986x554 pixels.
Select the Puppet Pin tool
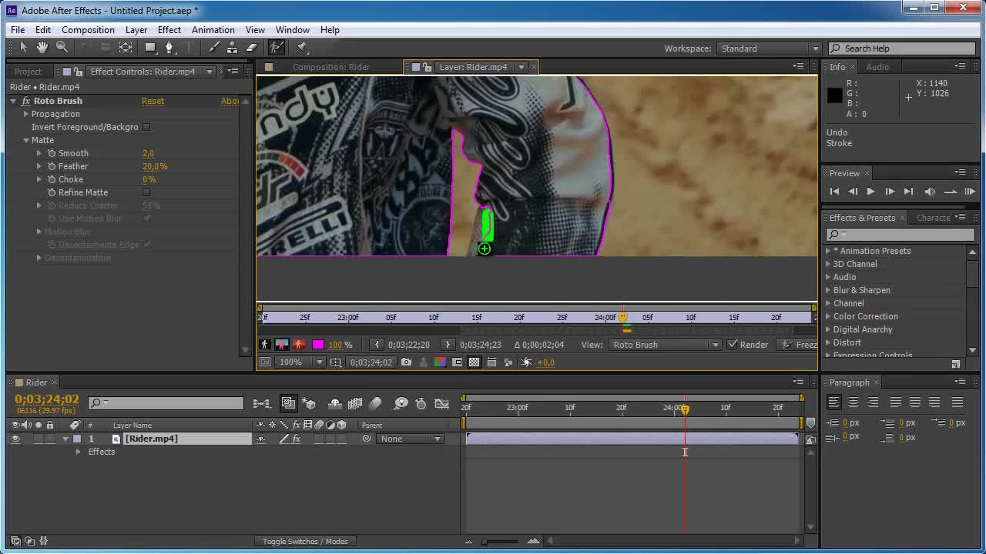pyautogui.click(x=302, y=48)
